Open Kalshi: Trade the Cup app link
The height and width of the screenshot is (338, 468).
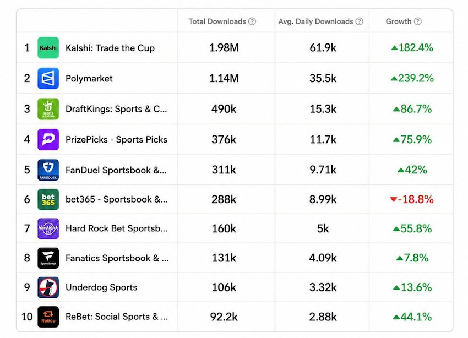[x=110, y=48]
